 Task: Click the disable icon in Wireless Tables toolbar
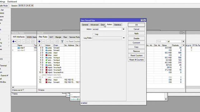[28, 41]
